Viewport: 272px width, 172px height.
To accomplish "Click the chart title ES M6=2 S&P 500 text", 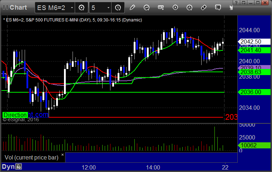I will (x=73, y=20).
